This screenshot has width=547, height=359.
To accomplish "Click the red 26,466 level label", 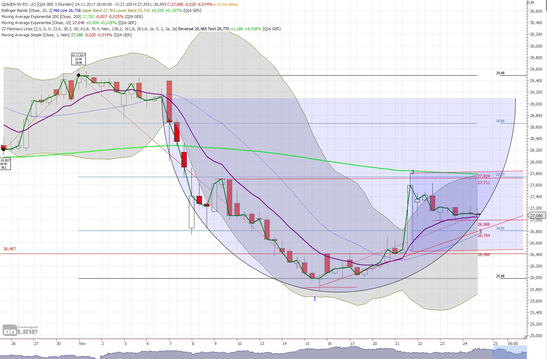I will 484,255.
